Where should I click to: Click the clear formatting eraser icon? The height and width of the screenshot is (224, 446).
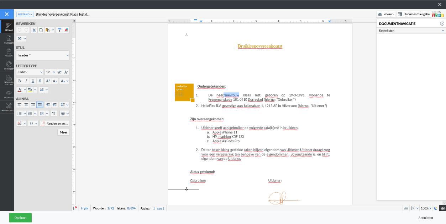(x=66, y=30)
